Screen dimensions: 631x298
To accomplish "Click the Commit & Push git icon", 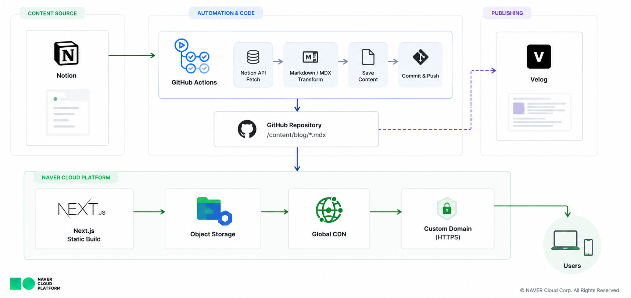I will [x=420, y=57].
